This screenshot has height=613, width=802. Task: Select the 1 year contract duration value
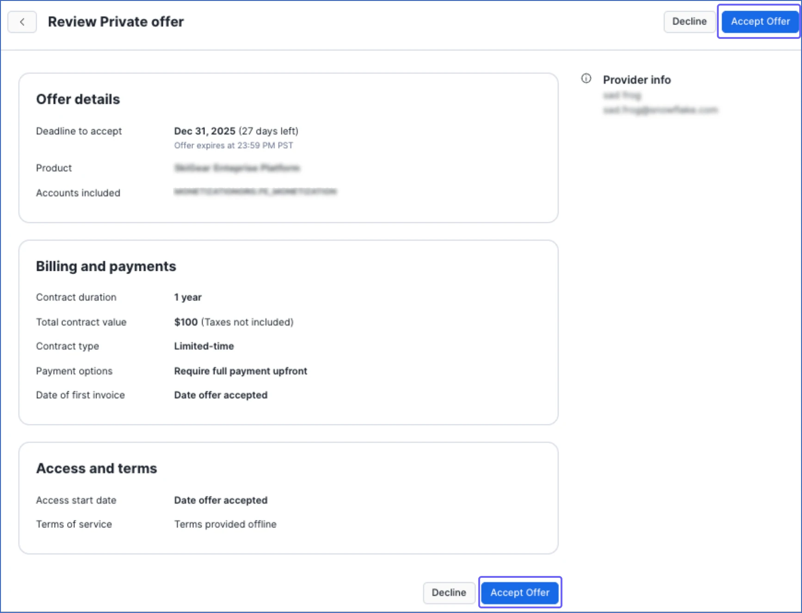[x=188, y=297]
